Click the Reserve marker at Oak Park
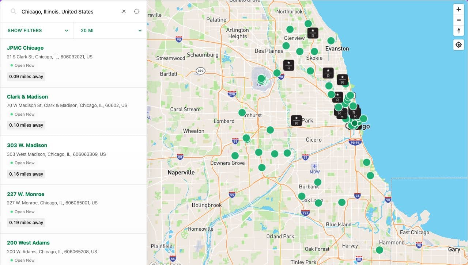Viewport: 468px width, 265px height. (x=297, y=120)
